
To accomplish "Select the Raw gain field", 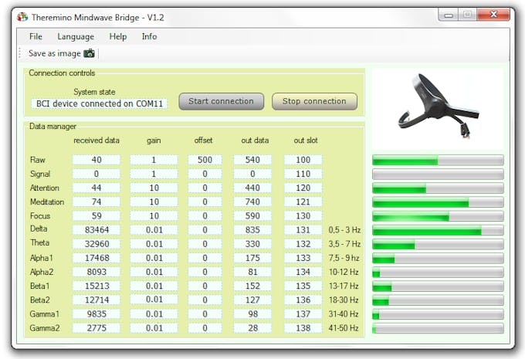I will (x=154, y=160).
